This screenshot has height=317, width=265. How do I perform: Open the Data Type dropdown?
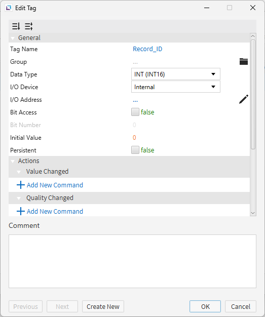tap(176, 74)
